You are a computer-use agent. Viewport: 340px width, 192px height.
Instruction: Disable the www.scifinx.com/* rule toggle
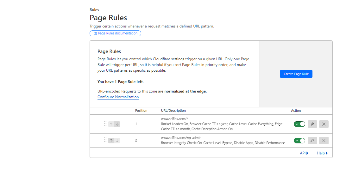pyautogui.click(x=299, y=124)
